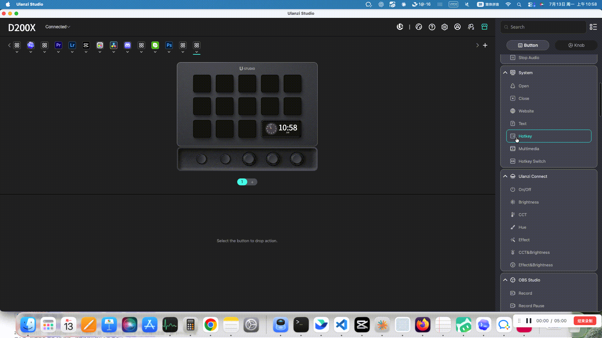Open the user account icon
Viewport: 602px width, 338px height.
457,27
